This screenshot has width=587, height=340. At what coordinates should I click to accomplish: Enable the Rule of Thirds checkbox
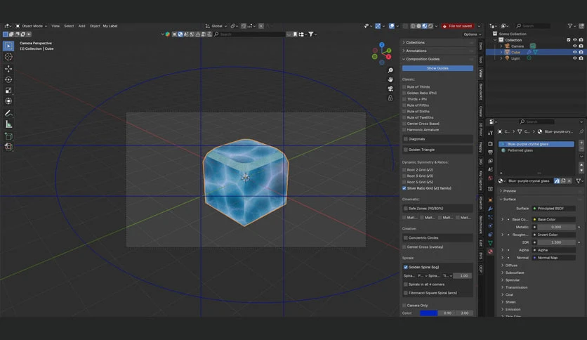404,87
